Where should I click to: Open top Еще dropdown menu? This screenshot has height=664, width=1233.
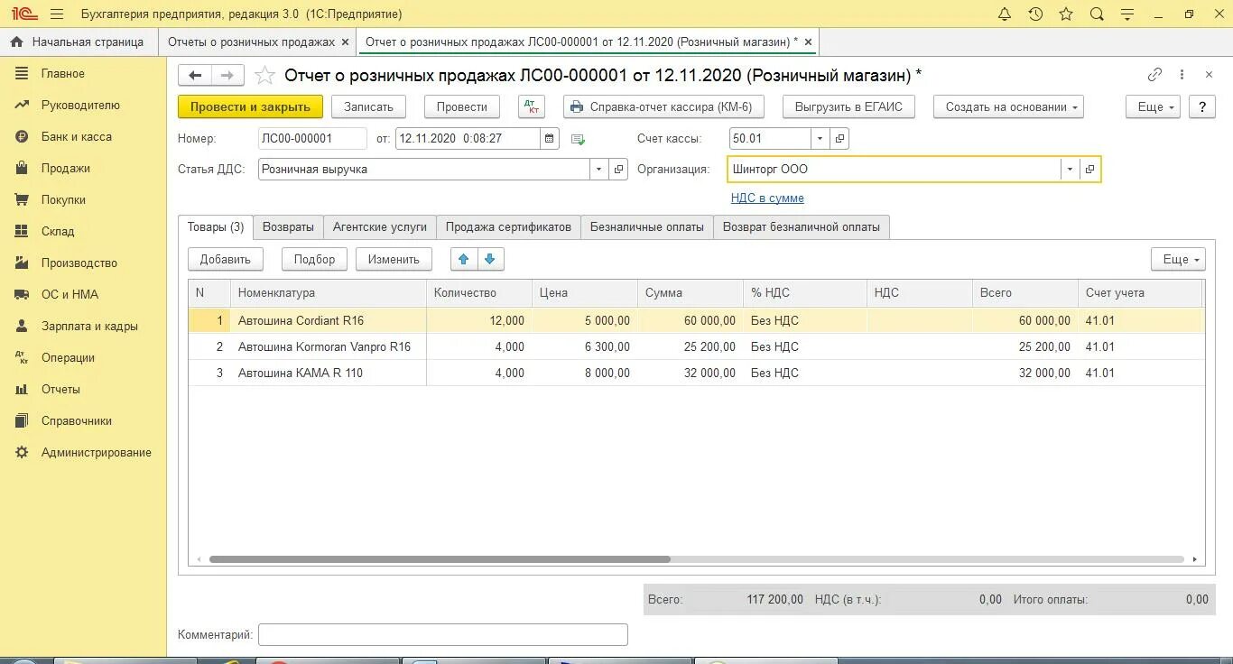(1154, 106)
